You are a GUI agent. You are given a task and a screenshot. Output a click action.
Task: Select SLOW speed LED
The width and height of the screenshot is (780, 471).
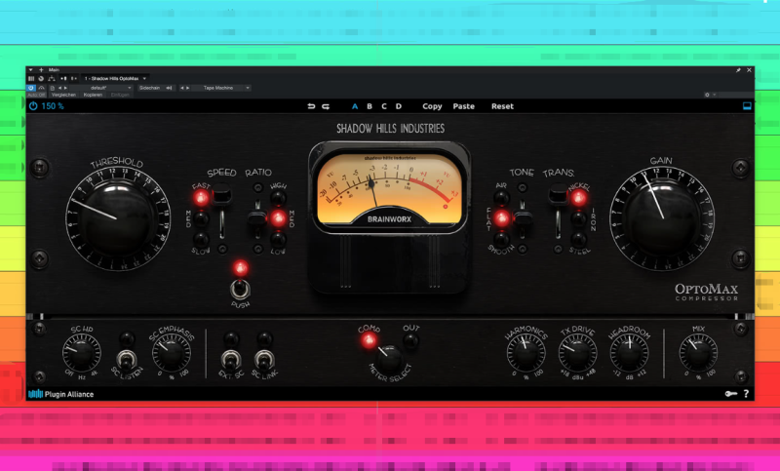(201, 239)
